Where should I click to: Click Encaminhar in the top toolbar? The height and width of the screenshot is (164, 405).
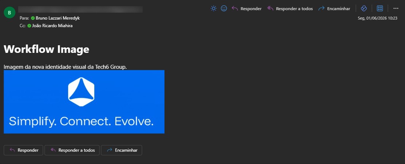click(x=334, y=8)
